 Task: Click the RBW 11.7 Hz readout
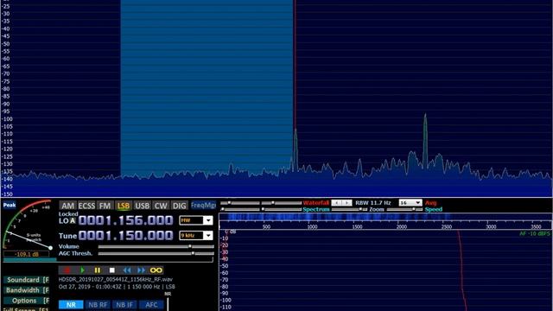click(373, 203)
